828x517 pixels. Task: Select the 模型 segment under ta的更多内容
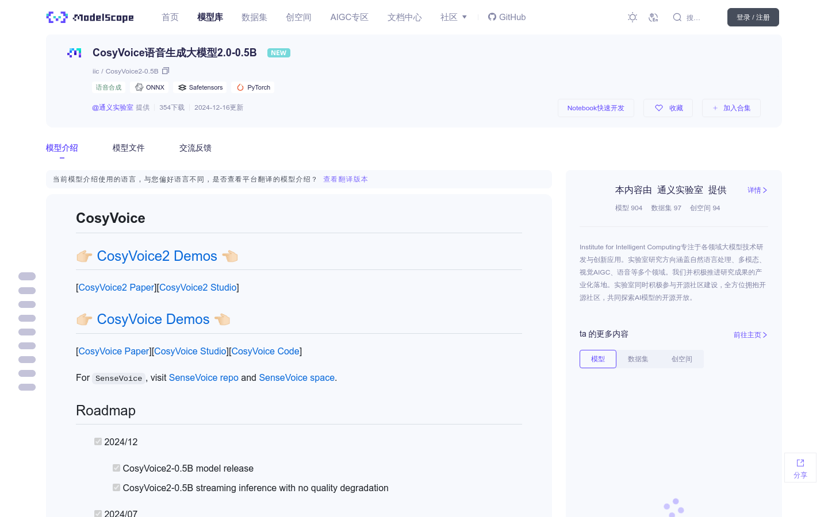[598, 359]
